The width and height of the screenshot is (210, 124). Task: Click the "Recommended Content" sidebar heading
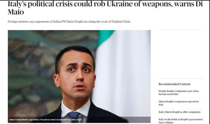click(175, 84)
